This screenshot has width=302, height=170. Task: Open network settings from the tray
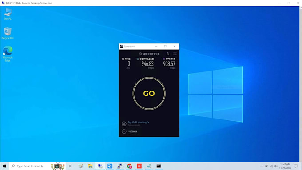click(x=271, y=166)
